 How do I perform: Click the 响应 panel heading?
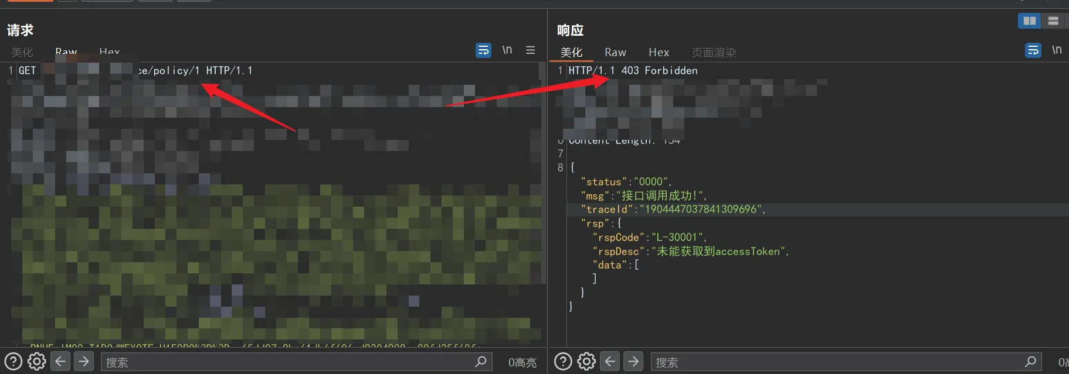571,30
